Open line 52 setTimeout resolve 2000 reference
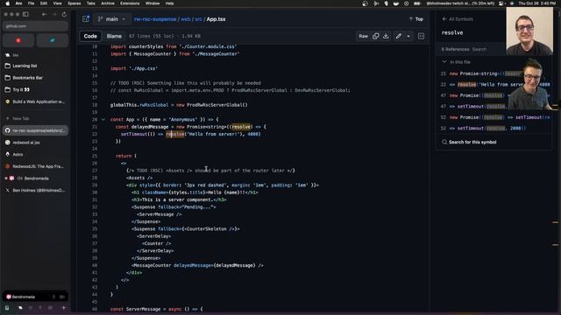Screen dimensions: 561x315 click(494, 129)
